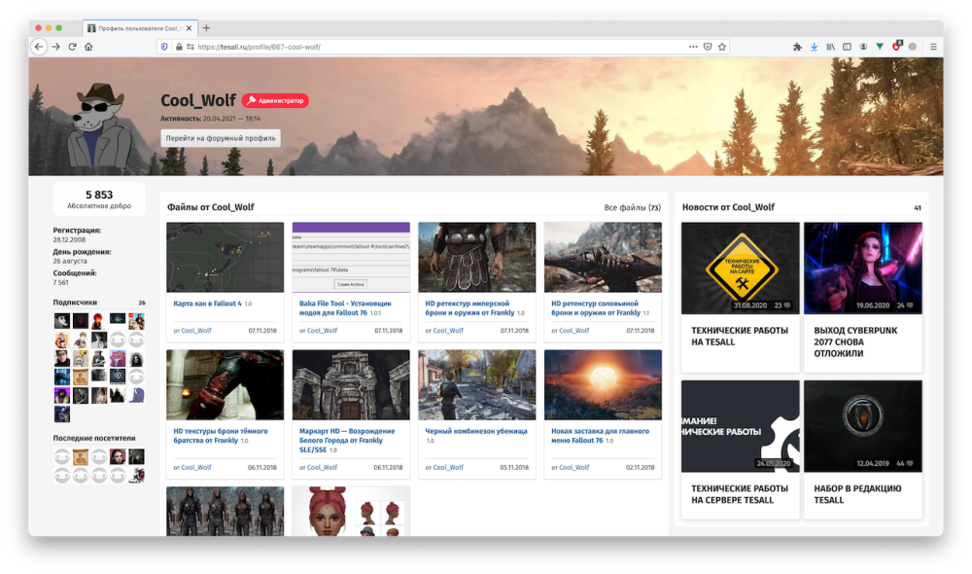Open page actions three-dots menu

pos(693,47)
